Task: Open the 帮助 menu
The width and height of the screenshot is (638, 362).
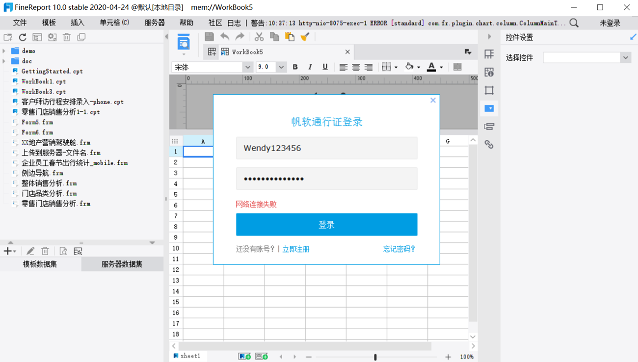Action: 186,23
